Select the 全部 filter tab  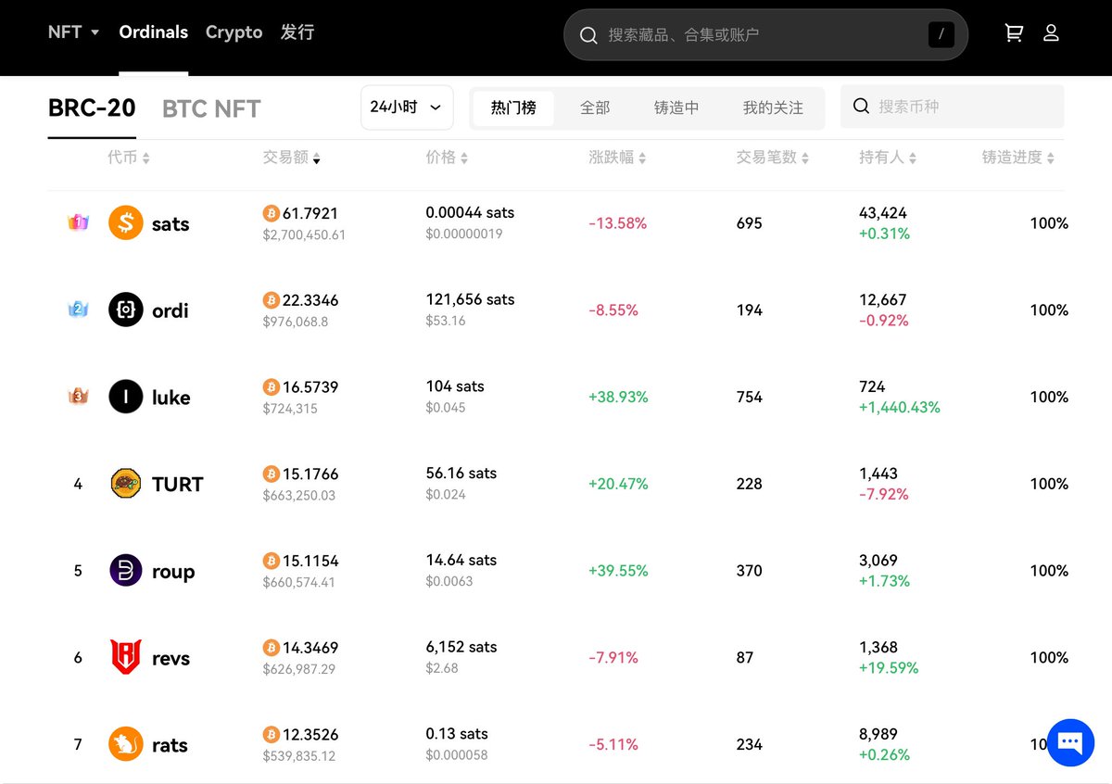tap(595, 107)
